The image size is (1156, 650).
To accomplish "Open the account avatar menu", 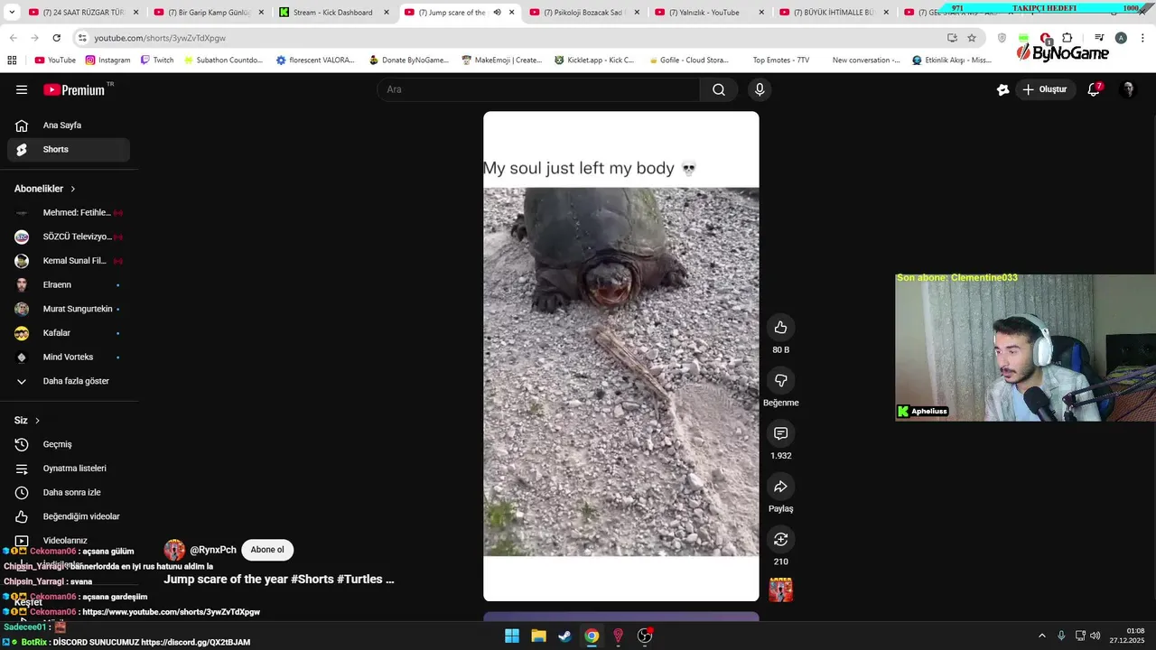I will point(1127,89).
